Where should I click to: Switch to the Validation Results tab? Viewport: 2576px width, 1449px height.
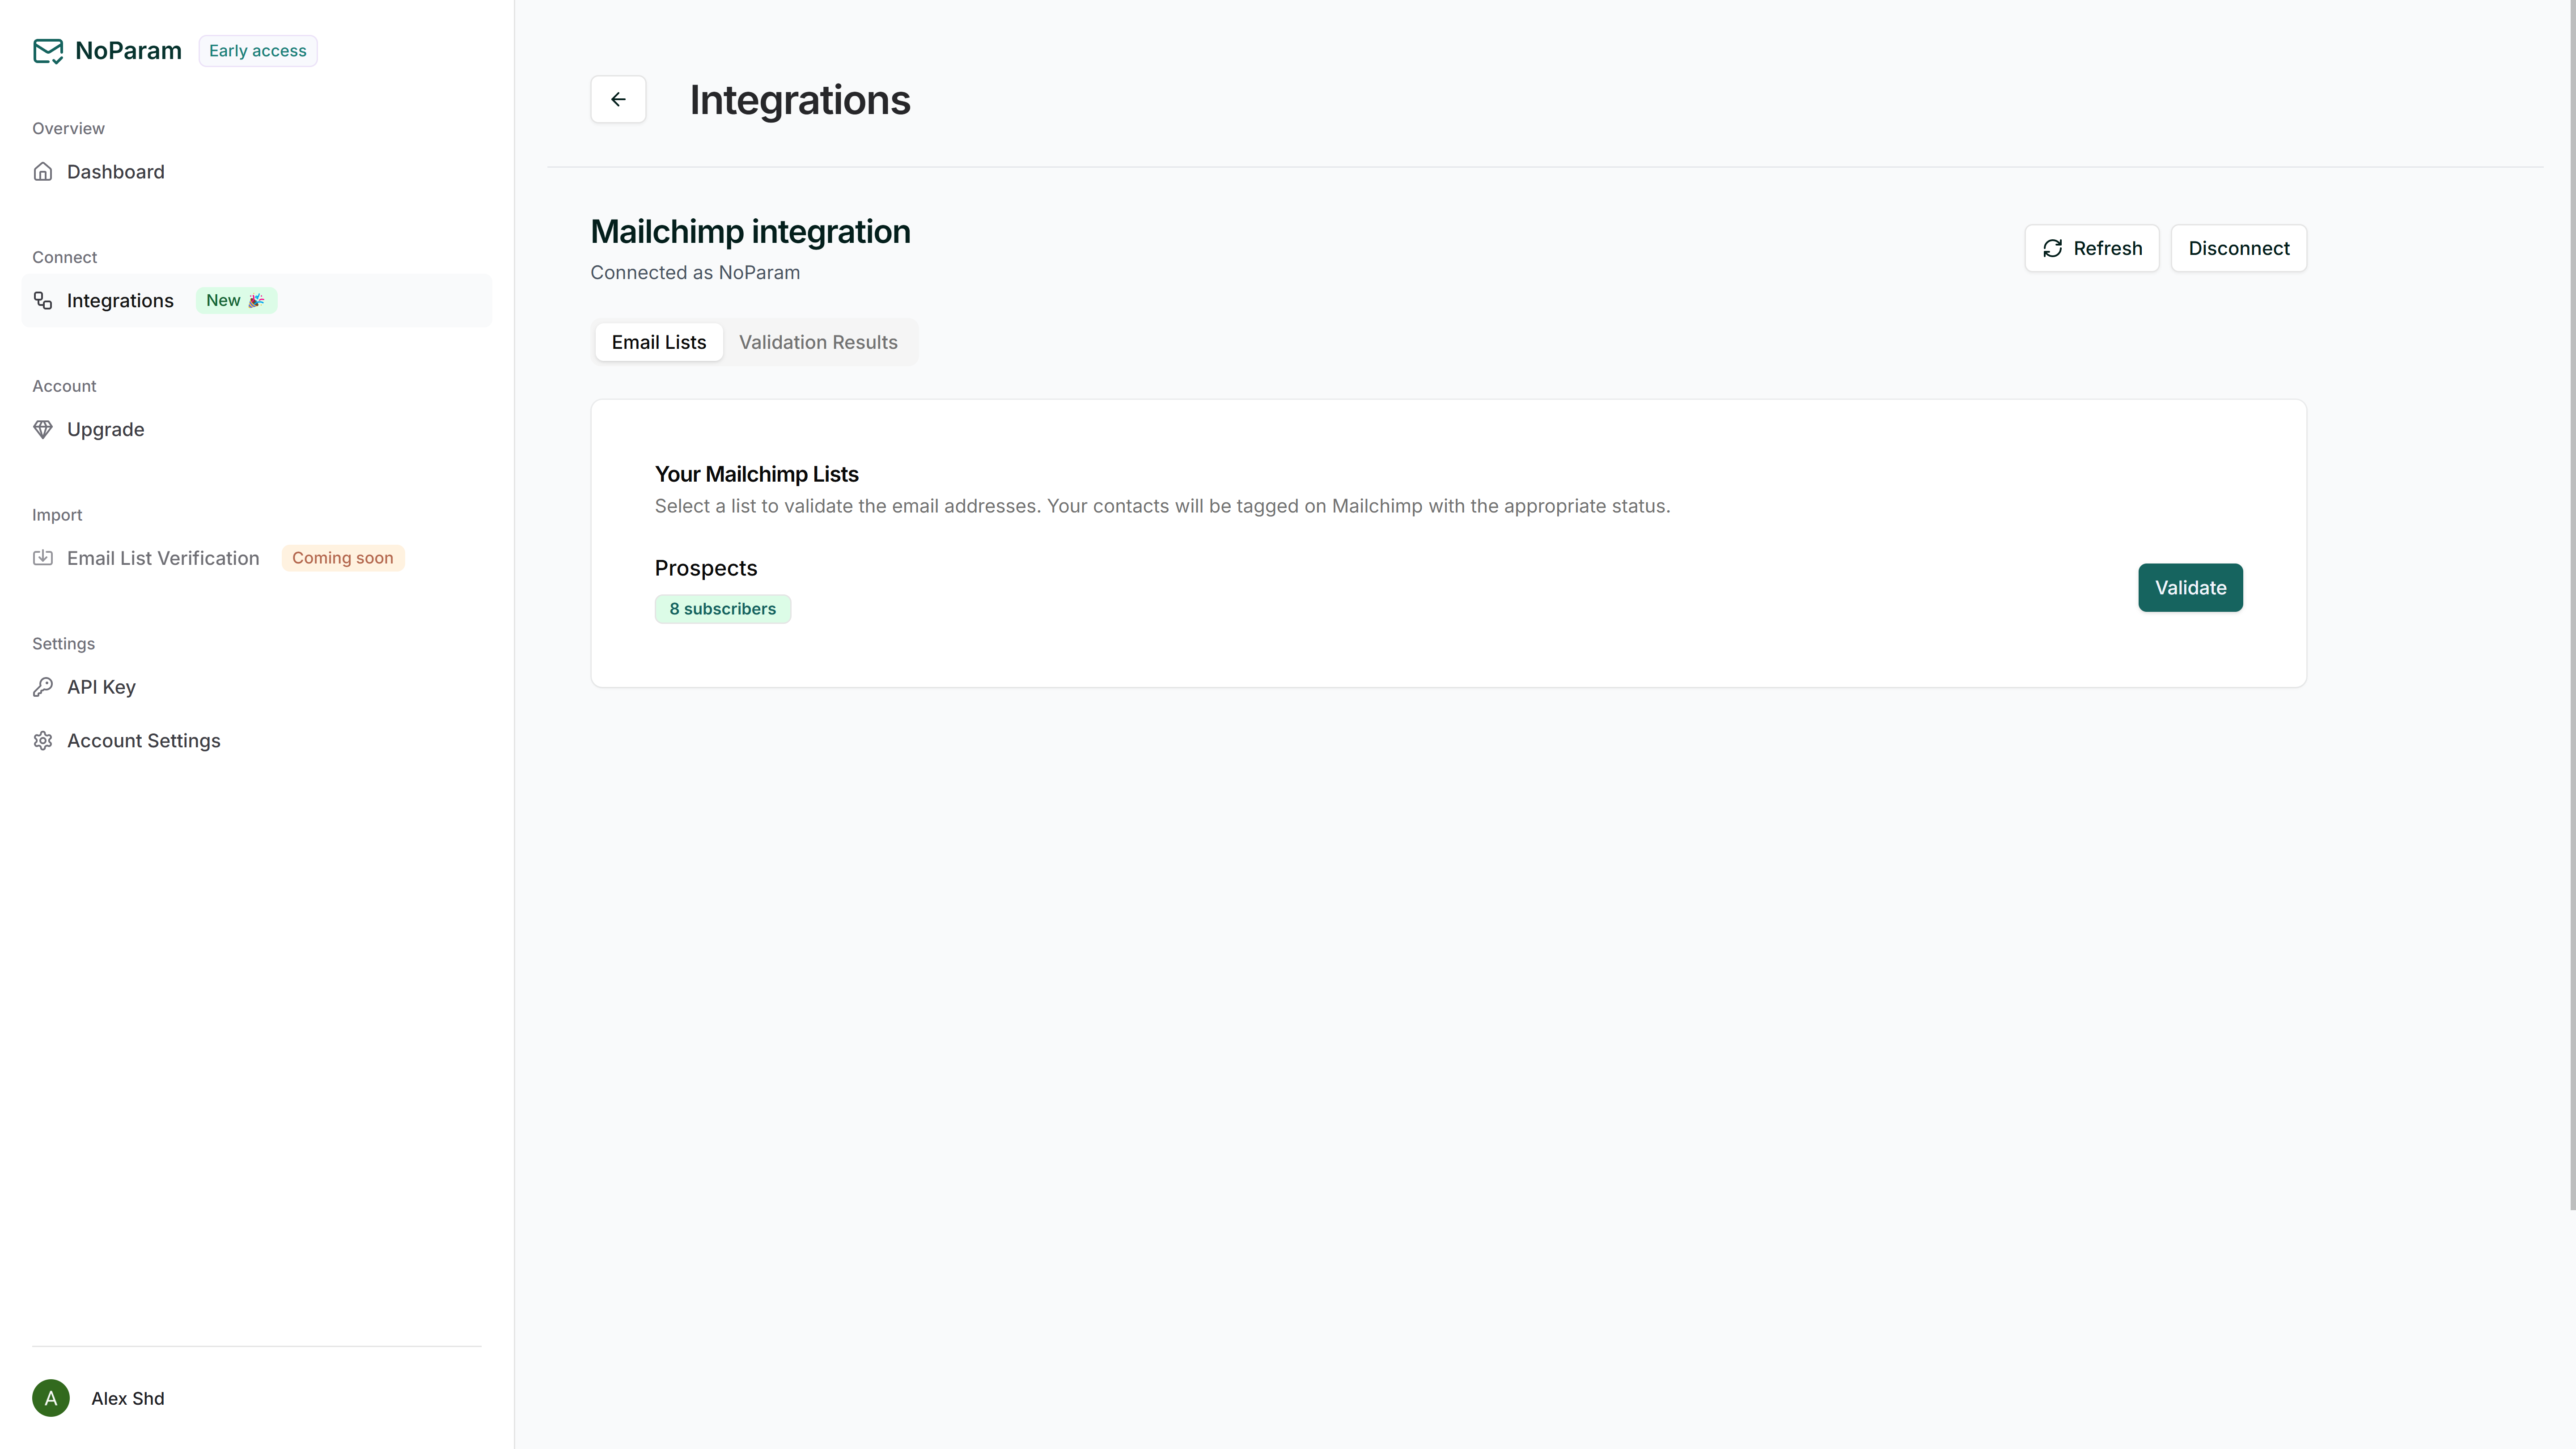[818, 342]
